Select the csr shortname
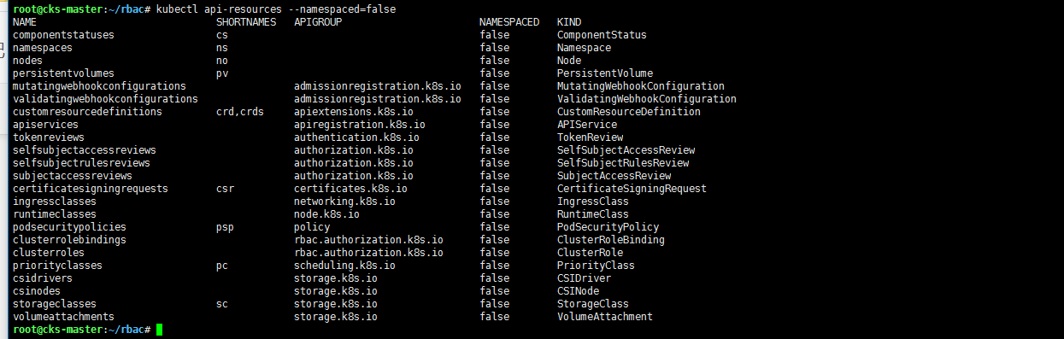The image size is (1064, 339). coord(225,189)
